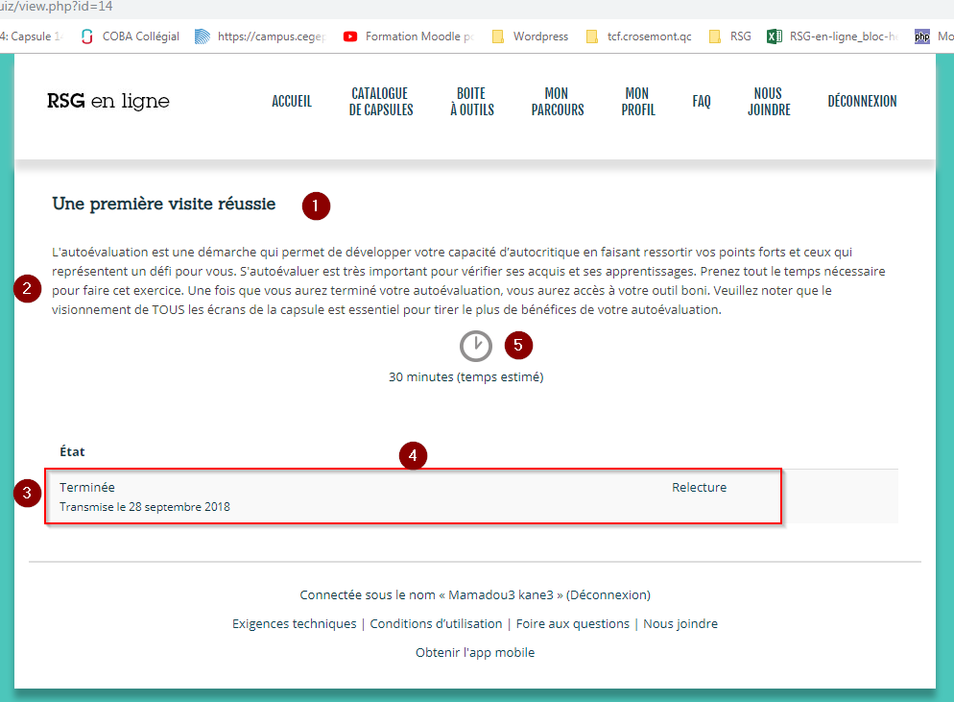Open Catalogue de capsules in navigation
954x702 pixels.
381,102
